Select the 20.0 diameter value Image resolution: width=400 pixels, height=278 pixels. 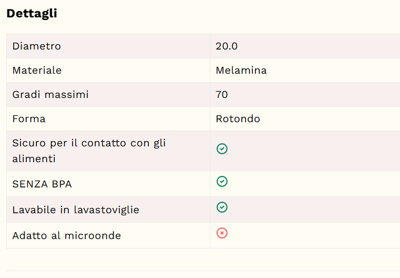[x=227, y=46]
